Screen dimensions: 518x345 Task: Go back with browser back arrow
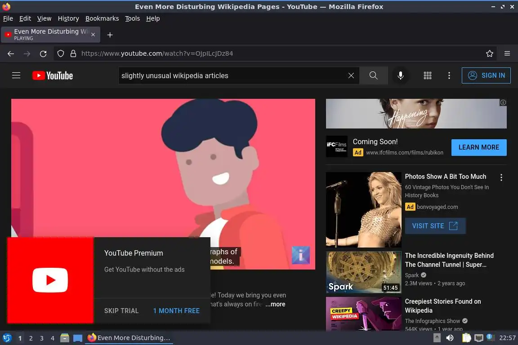click(11, 53)
